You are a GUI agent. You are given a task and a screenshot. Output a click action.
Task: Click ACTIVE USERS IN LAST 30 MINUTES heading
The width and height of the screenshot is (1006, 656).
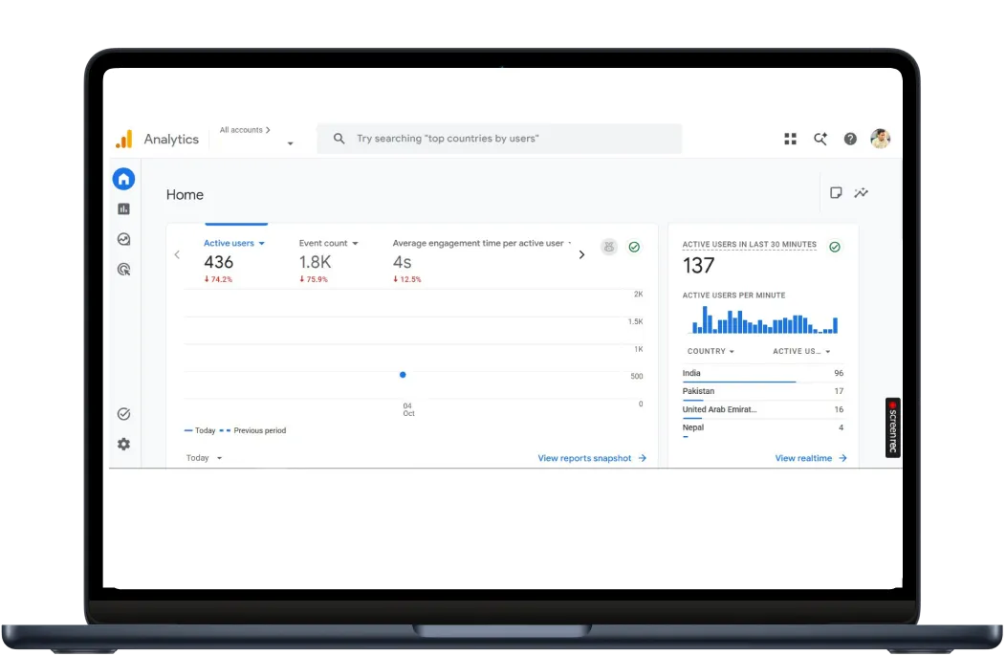click(750, 245)
